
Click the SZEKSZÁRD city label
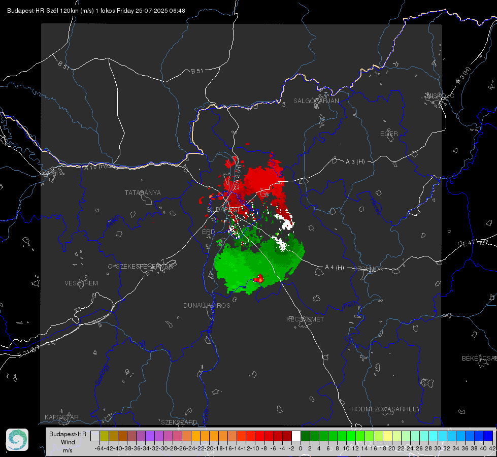click(x=179, y=422)
